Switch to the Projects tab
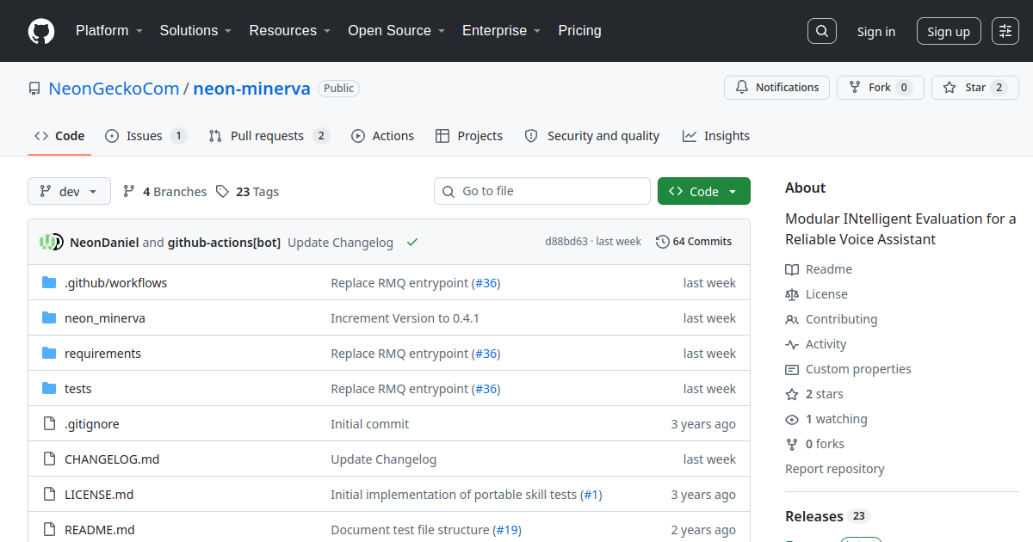This screenshot has height=542, width=1033. pos(469,136)
